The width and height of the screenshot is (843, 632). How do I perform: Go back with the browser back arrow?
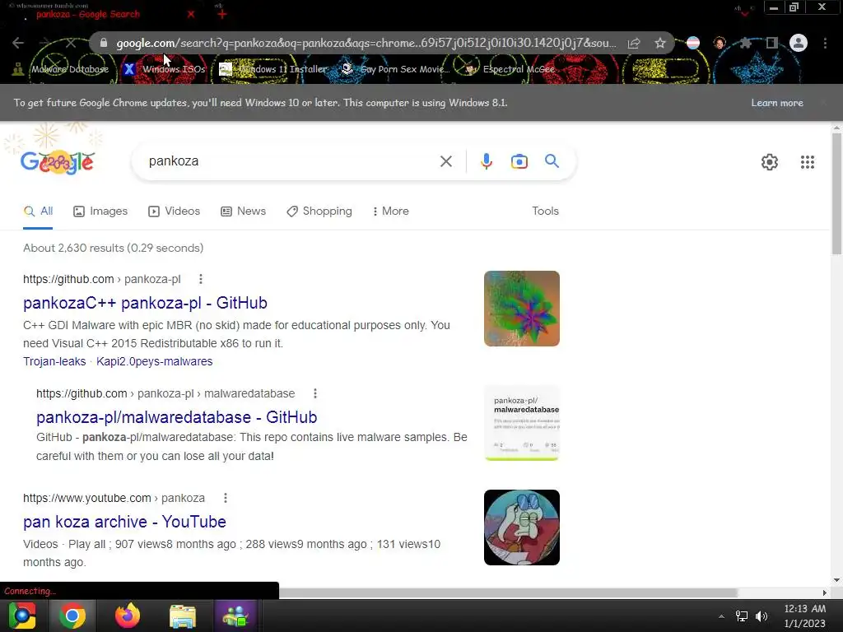pos(18,43)
